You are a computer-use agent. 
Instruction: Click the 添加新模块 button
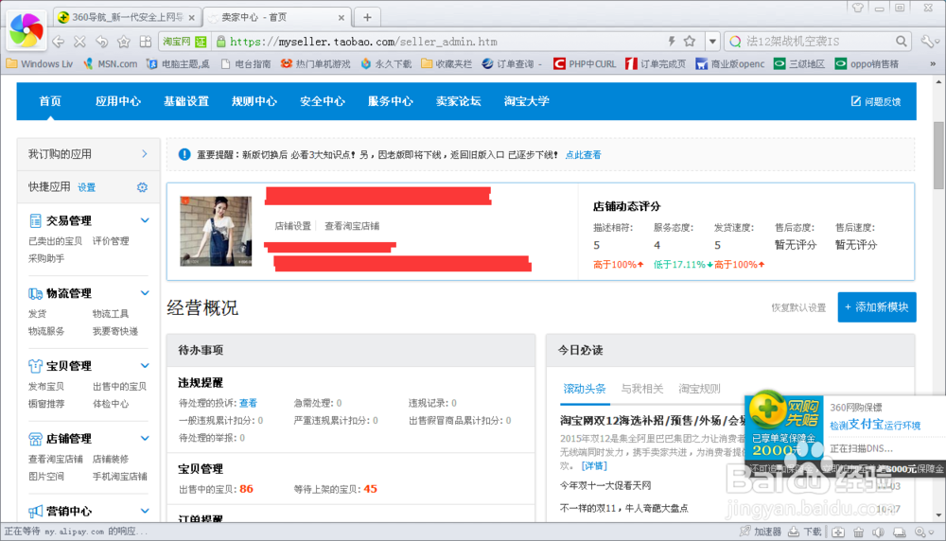(x=877, y=307)
